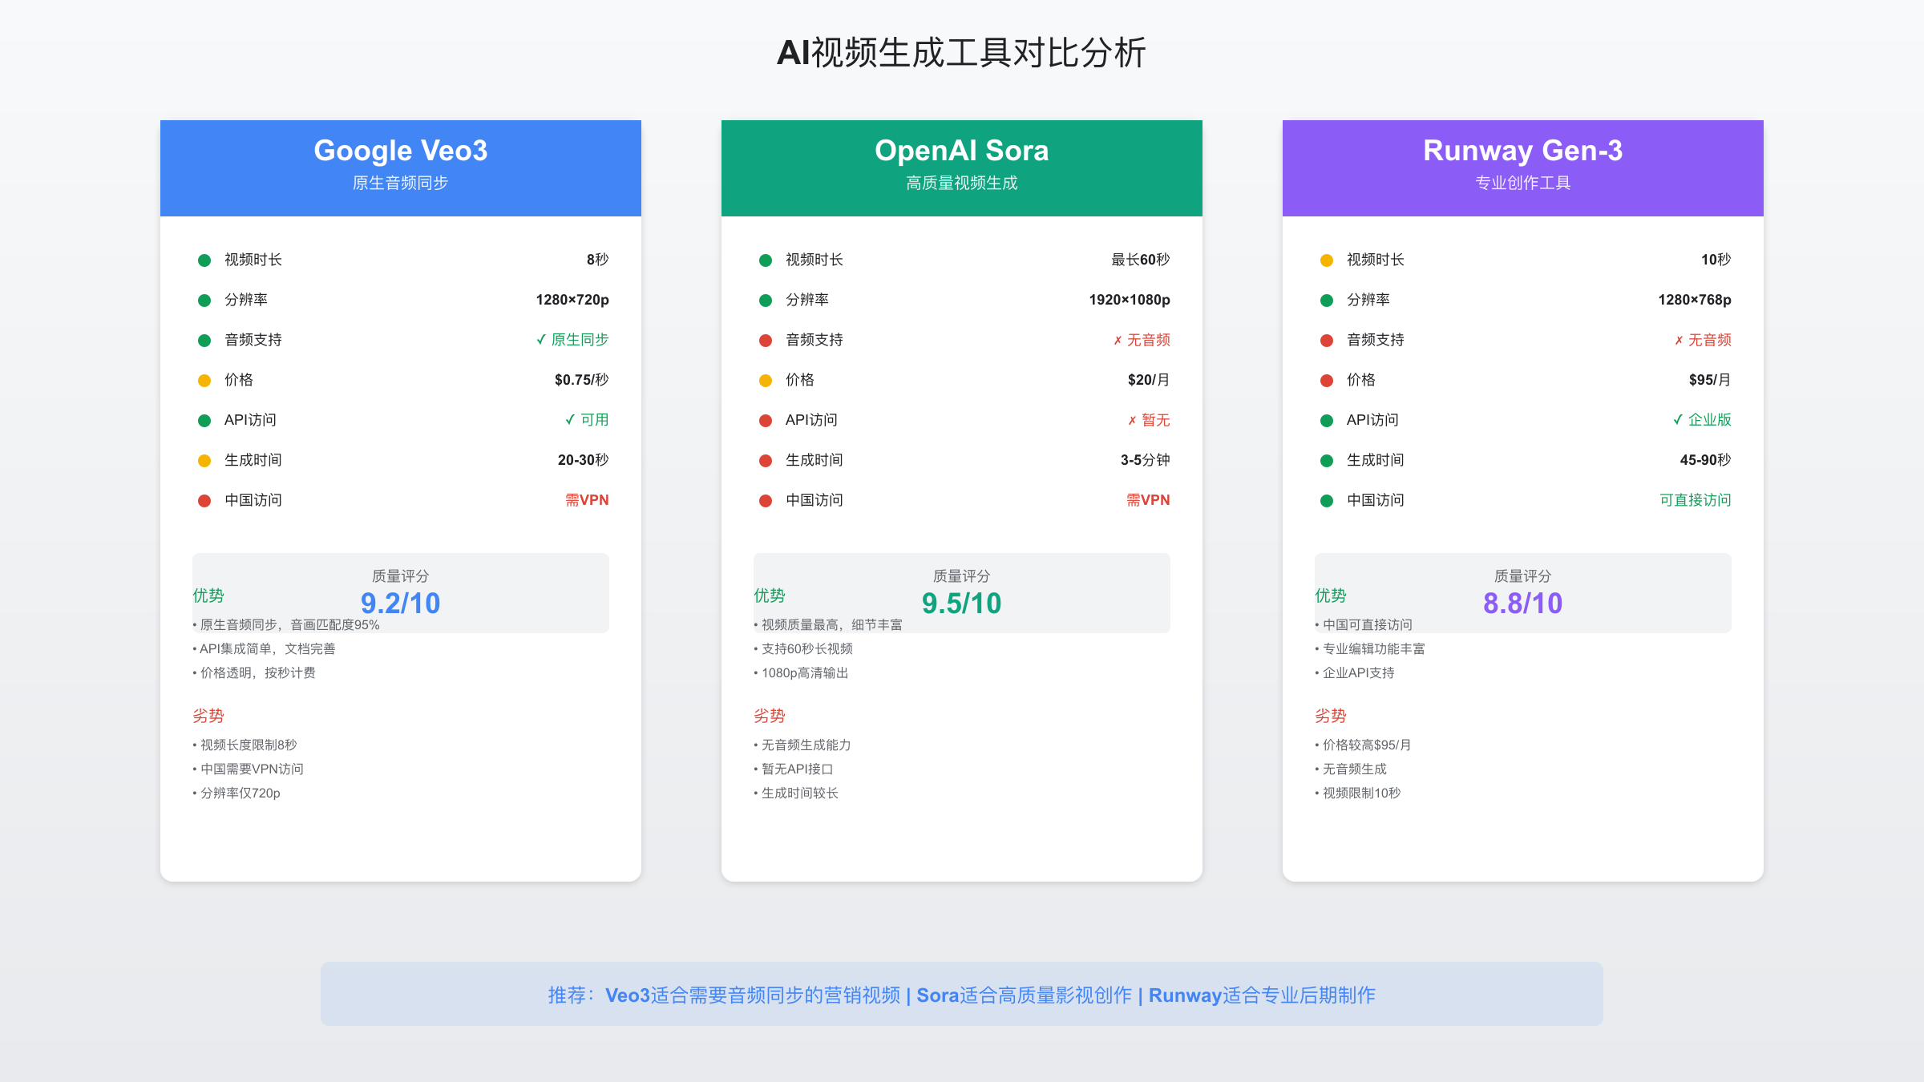Click the red dot beside Veo3 中国访问
Image resolution: width=1924 pixels, height=1082 pixels.
click(204, 501)
